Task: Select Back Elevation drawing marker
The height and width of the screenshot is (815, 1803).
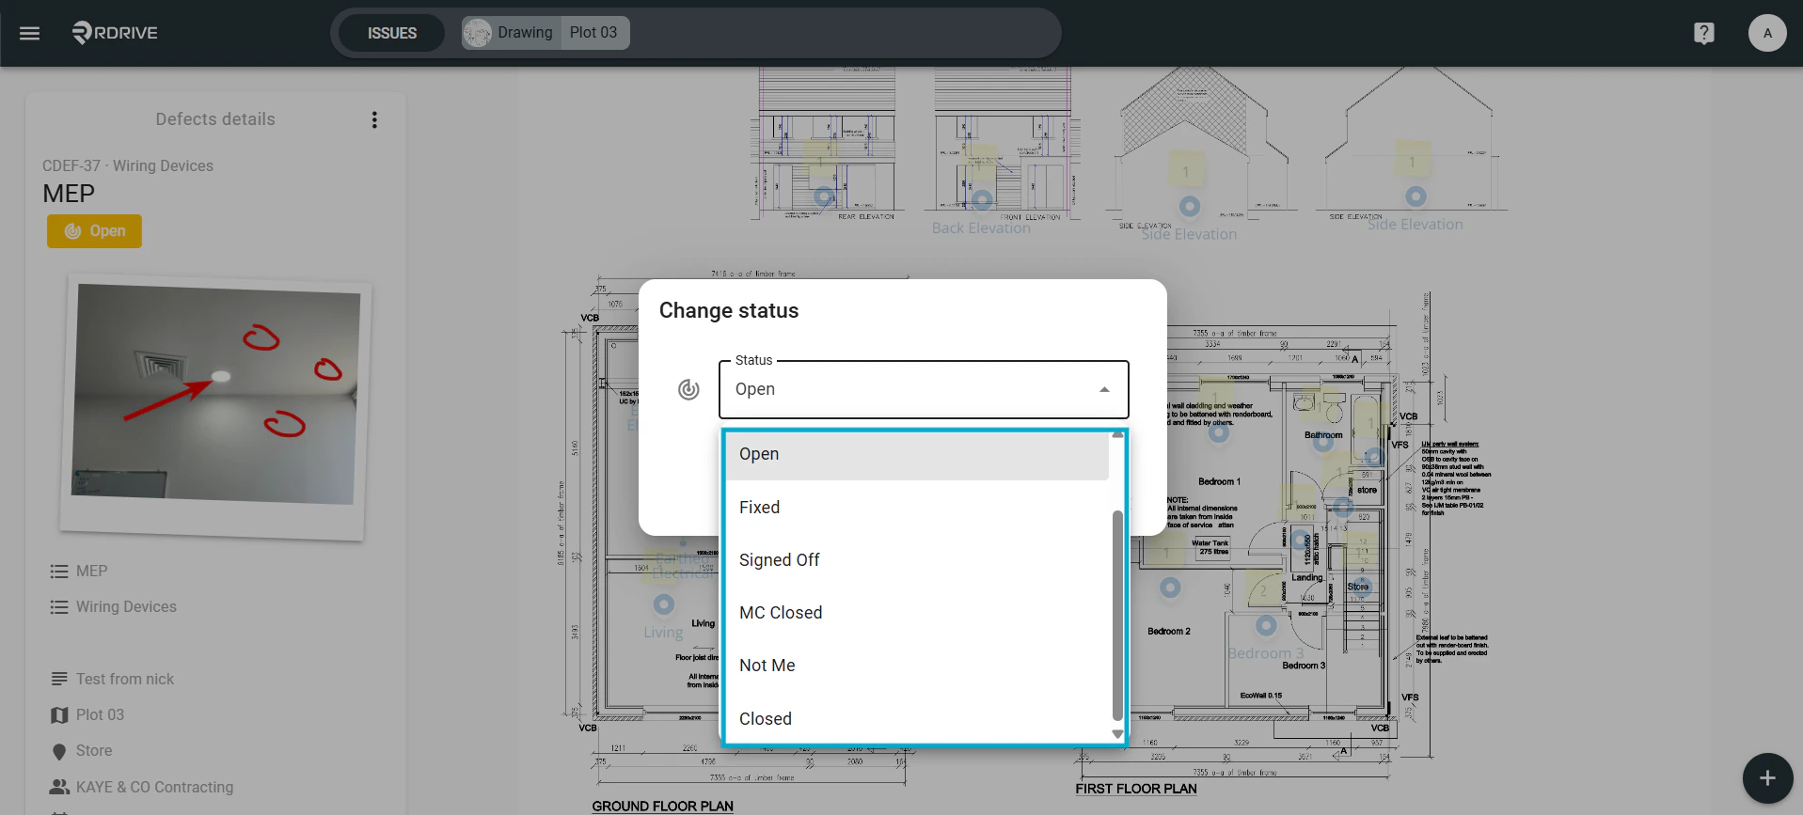Action: pos(982,199)
